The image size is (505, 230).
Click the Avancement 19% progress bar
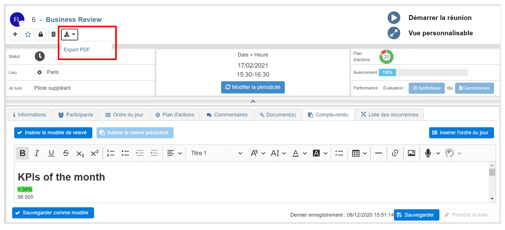(423, 72)
